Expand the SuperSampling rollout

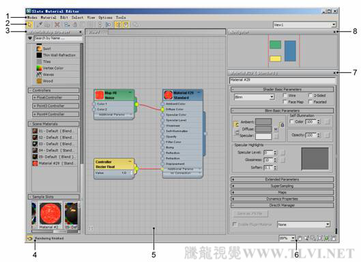click(282, 186)
